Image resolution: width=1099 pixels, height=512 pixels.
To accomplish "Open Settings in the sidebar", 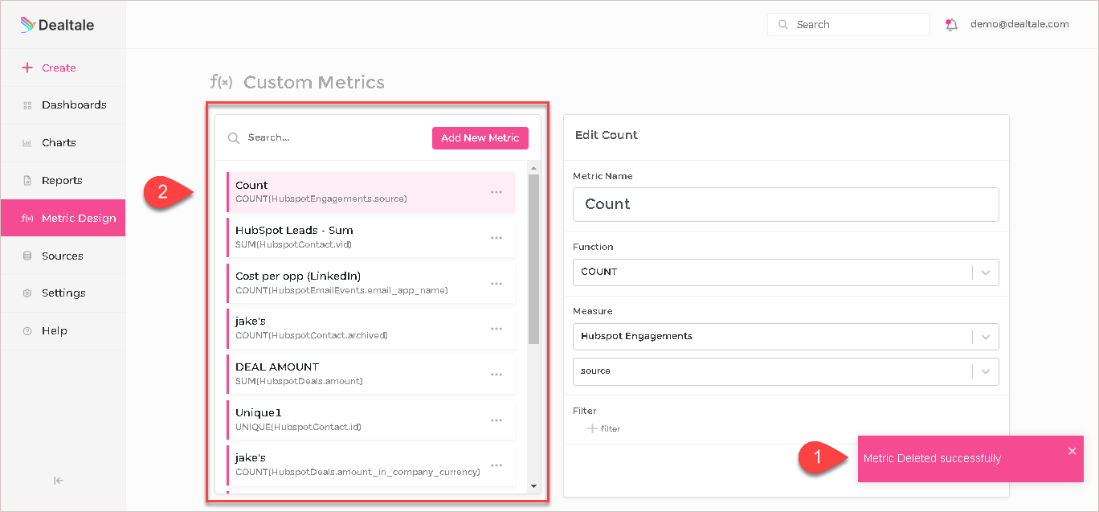I will click(x=63, y=293).
